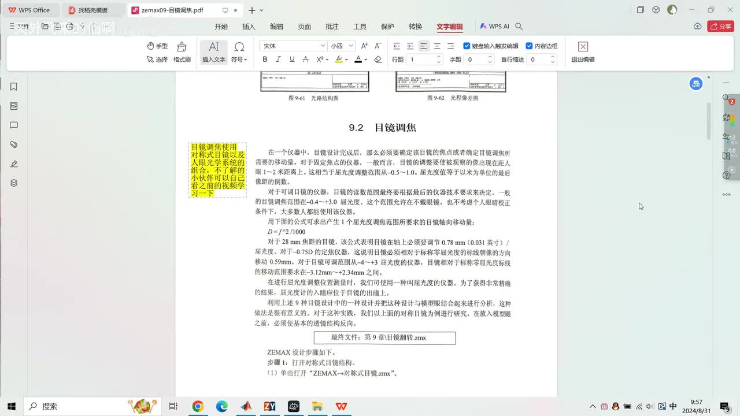Viewport: 740px width, 416px height.
Task: Click the decrease indent icon
Action: [x=397, y=46]
